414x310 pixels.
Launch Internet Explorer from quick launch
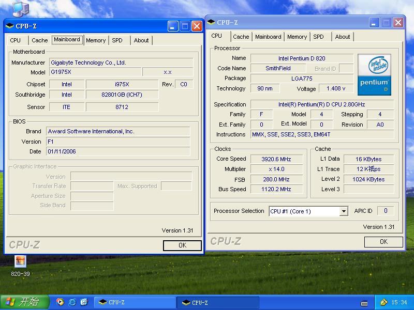(x=72, y=302)
